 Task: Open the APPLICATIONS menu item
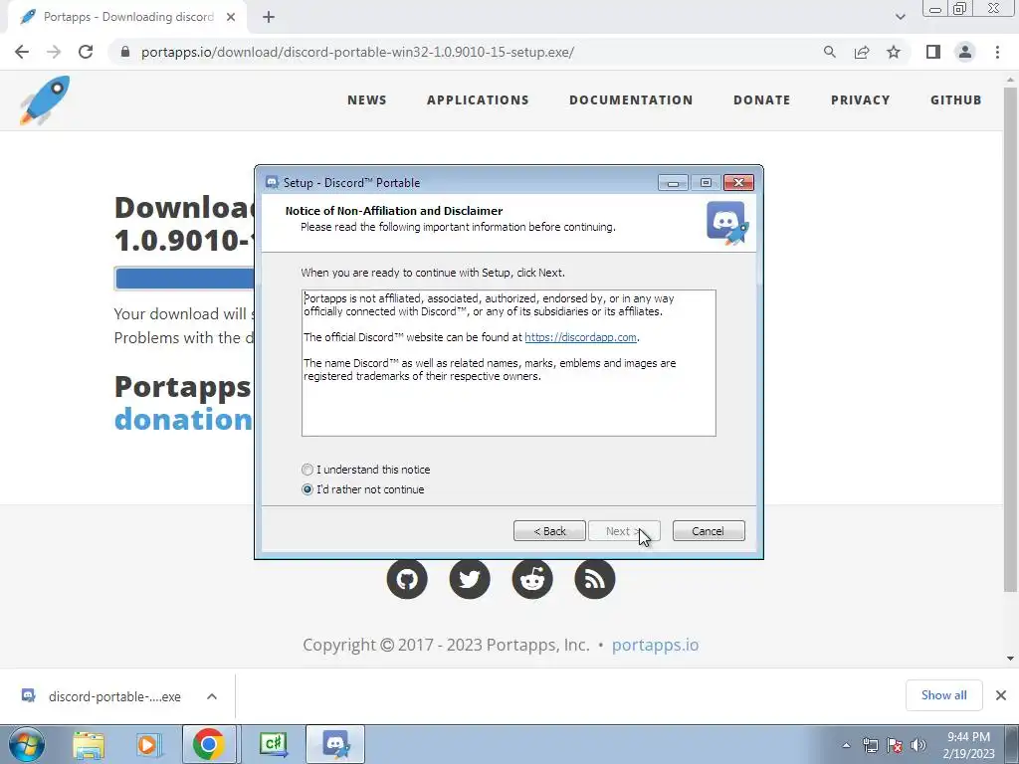click(x=478, y=100)
